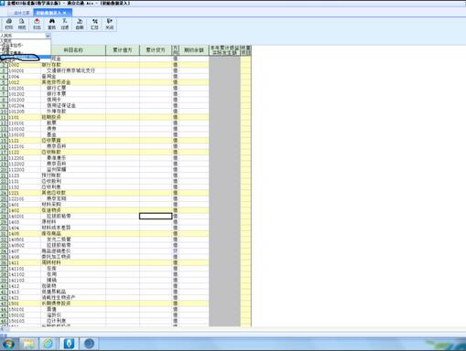This screenshot has height=351, width=466.
Task: Click the 期初余额 column header
Action: tap(194, 50)
